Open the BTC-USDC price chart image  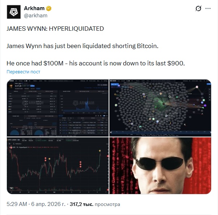coord(58,165)
